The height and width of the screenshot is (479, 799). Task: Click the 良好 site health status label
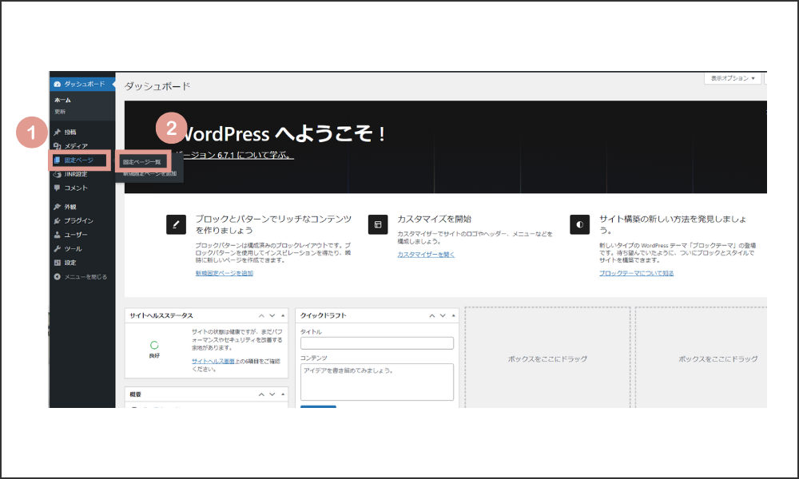154,356
